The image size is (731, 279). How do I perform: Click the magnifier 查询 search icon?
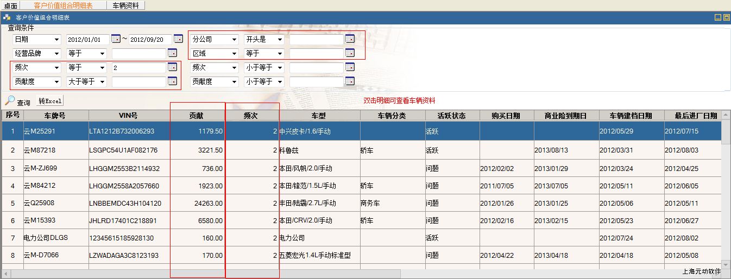pyautogui.click(x=10, y=100)
